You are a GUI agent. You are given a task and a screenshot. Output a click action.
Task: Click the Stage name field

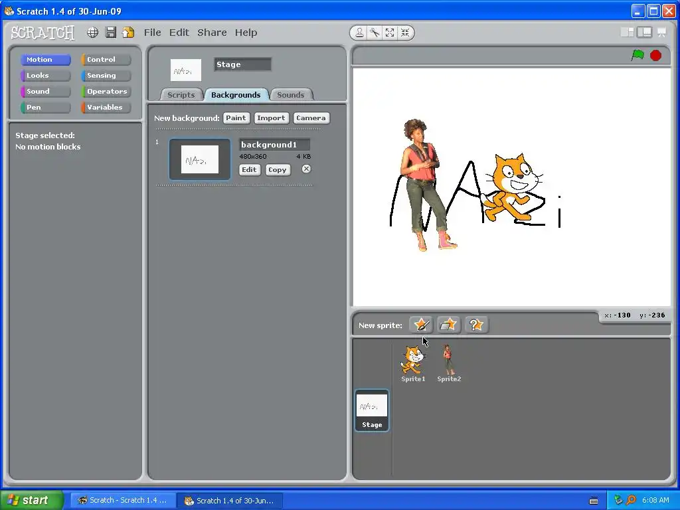click(x=242, y=64)
